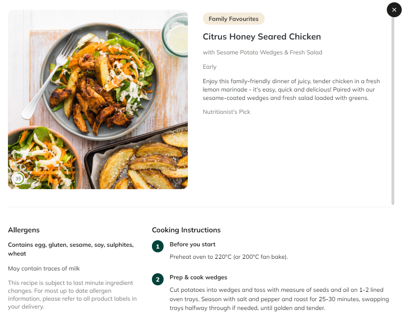Viewport: 405px width, 316px height.
Task: Click the 35 minute cook-time badge
Action: point(18,178)
